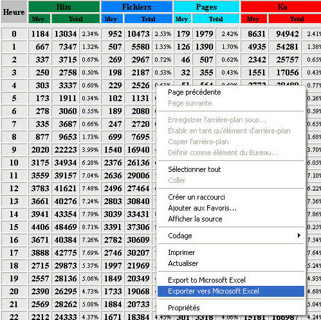Click pages total cell '355'
This screenshot has height=320, width=321.
tap(204, 73)
